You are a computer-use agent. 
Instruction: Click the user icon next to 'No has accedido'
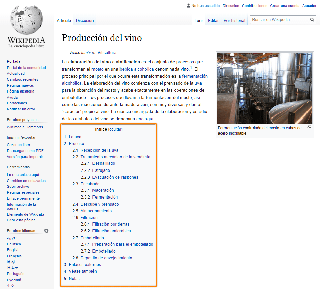[188, 5]
